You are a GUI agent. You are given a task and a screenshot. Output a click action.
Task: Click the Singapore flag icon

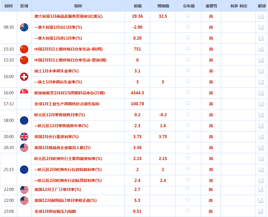[x=24, y=93]
